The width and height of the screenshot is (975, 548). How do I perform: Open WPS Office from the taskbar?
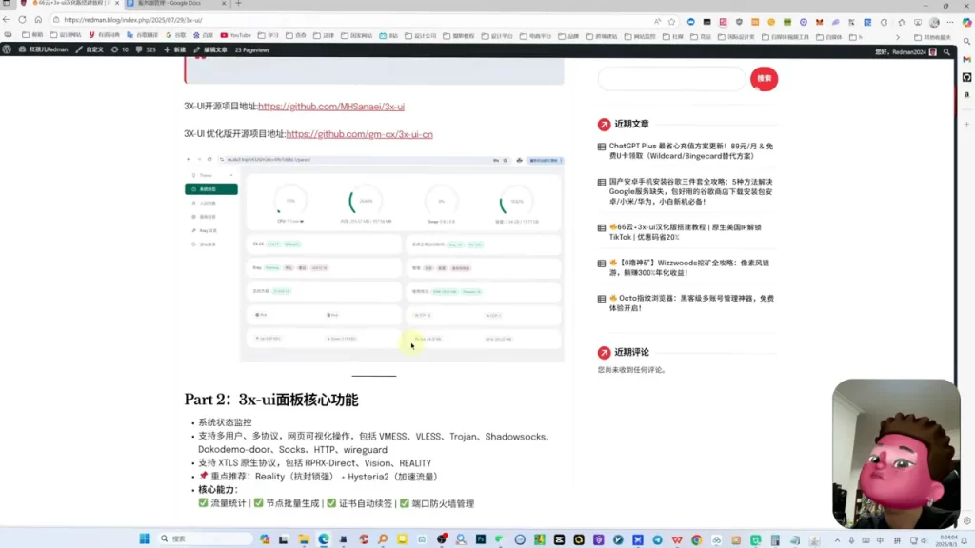(x=677, y=540)
